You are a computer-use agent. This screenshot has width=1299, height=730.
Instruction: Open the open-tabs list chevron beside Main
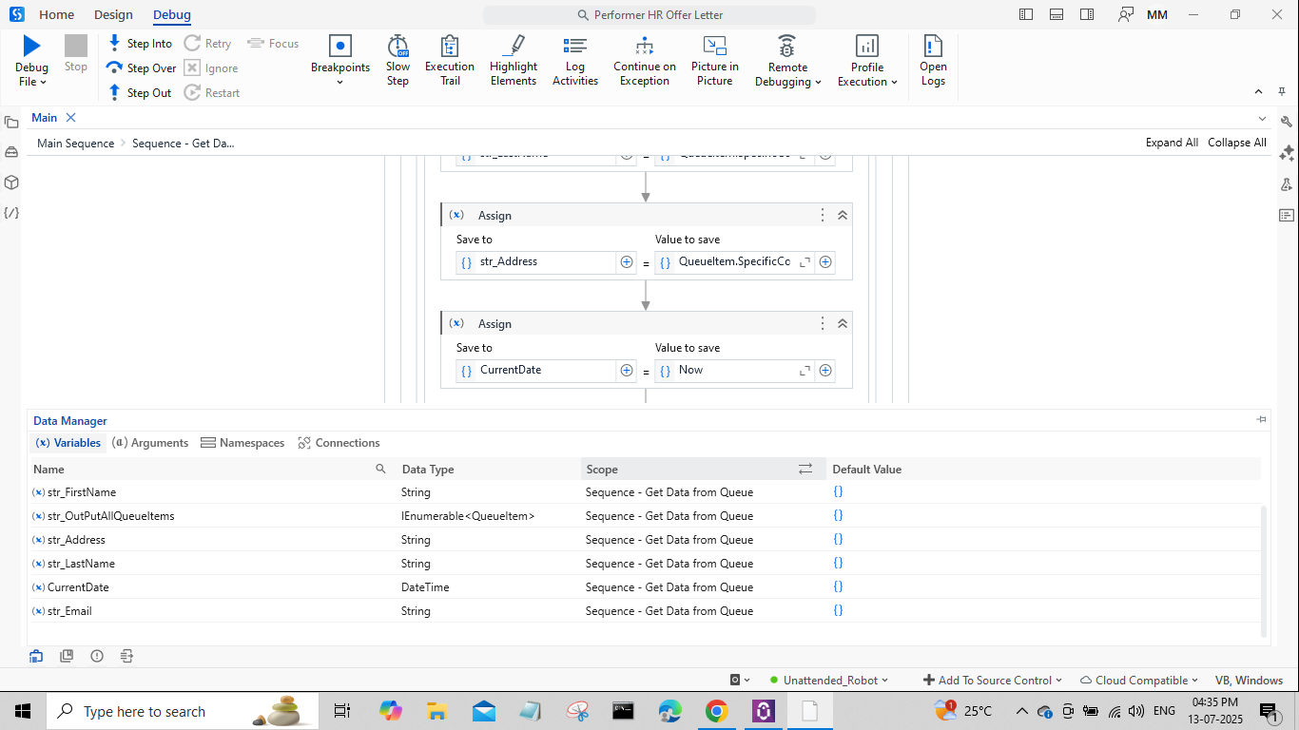tap(1263, 119)
